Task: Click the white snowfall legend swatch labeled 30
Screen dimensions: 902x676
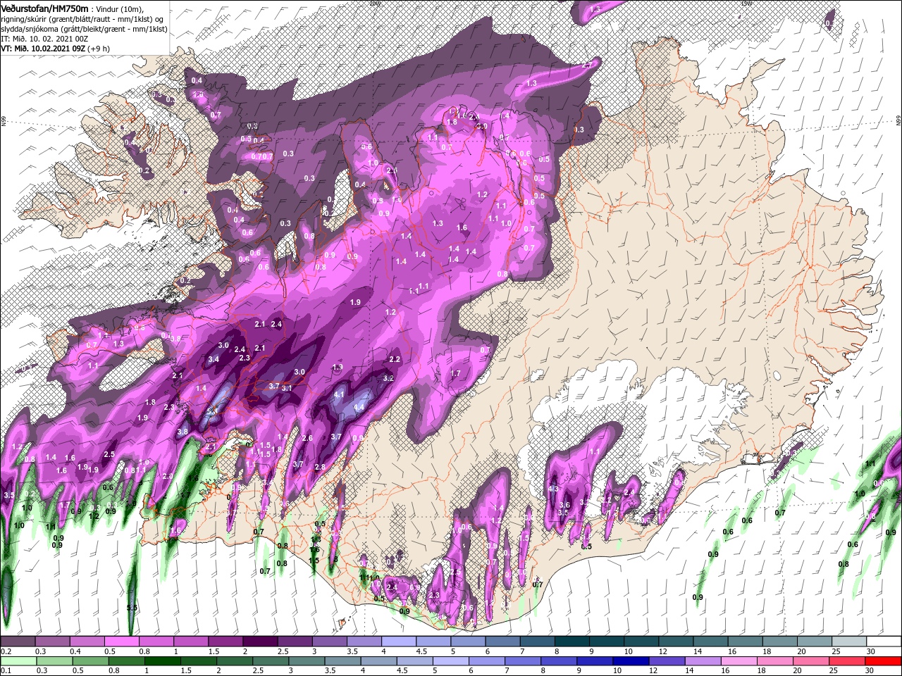Action: tap(884, 641)
